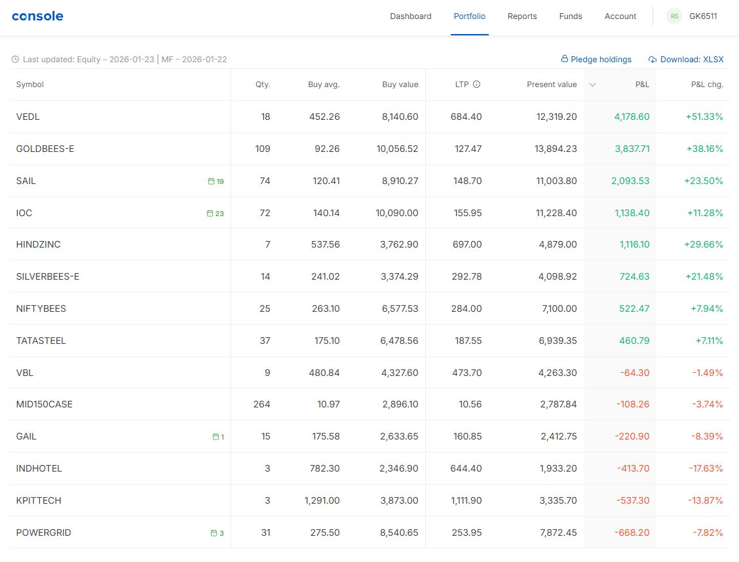The height and width of the screenshot is (562, 739).
Task: Click the LTP info icon
Action: coord(476,84)
